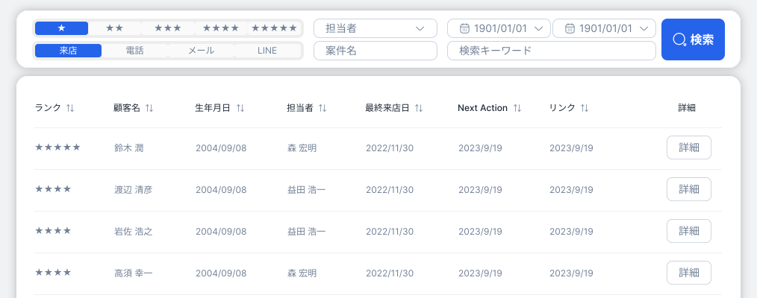Viewport: 757px width, 298px height.
Task: Select the LINE contact tab
Action: [x=267, y=51]
